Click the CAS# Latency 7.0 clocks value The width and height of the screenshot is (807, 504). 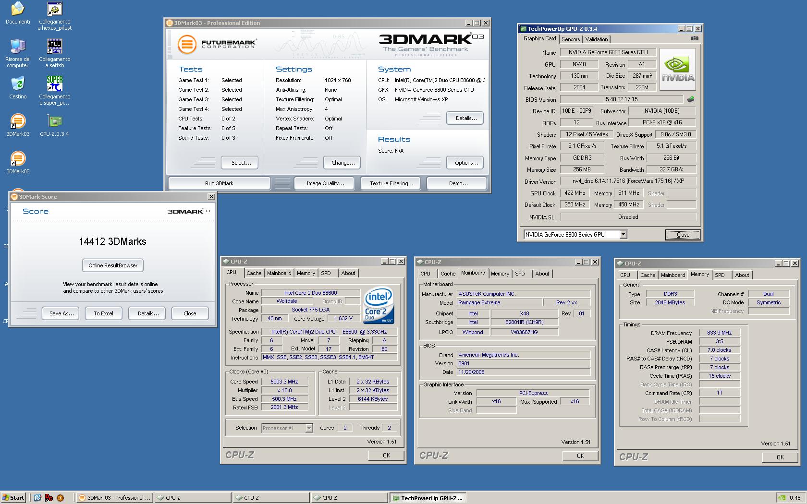720,350
